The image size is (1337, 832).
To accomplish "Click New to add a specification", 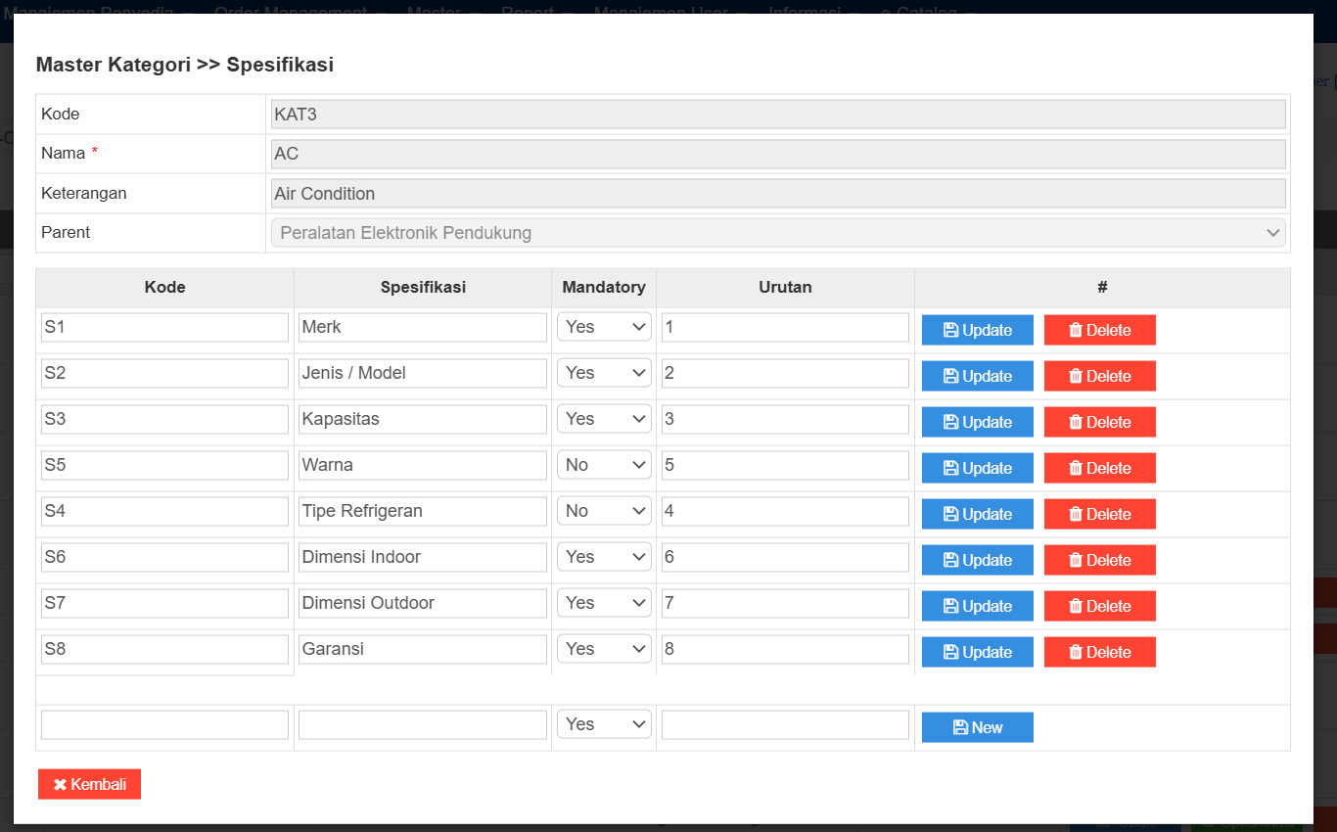I will (x=977, y=727).
